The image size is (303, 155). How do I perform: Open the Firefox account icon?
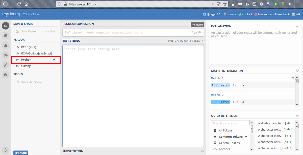pos(262,4)
